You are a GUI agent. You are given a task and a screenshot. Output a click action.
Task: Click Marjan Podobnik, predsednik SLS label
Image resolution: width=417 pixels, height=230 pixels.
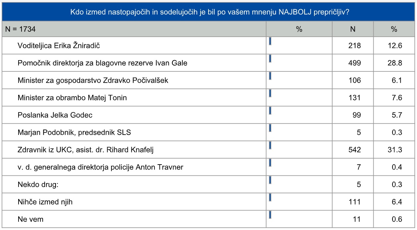click(74, 133)
